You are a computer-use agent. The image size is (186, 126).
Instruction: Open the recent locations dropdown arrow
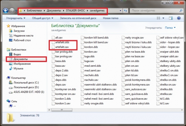click(x=16, y=11)
